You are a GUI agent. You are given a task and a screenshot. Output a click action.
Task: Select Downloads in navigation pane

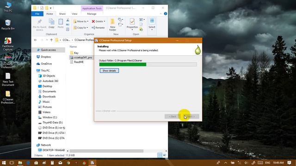click(x=49, y=96)
